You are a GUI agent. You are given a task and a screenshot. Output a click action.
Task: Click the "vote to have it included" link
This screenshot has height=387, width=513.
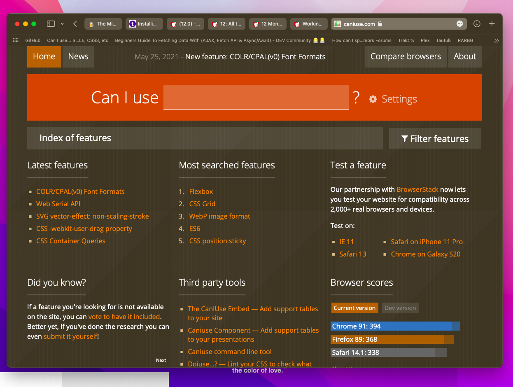[124, 317]
